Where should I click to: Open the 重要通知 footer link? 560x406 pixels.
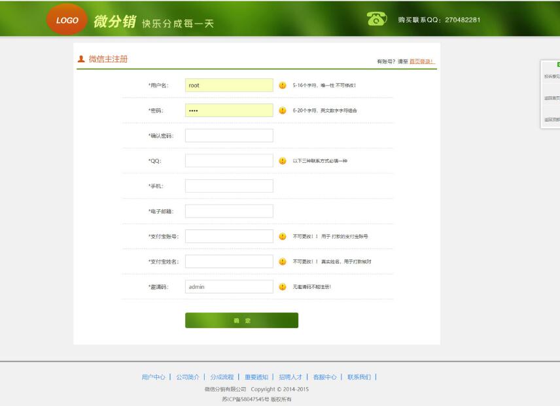[257, 376]
